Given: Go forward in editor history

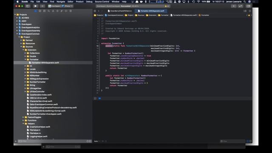Looking at the screenshot, I should click(102, 11).
